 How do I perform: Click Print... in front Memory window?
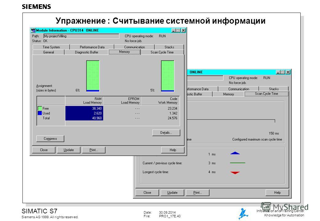coord(94,150)
